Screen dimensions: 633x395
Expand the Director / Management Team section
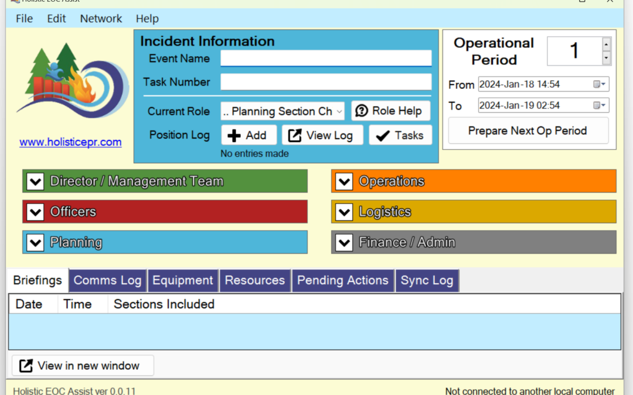35,181
